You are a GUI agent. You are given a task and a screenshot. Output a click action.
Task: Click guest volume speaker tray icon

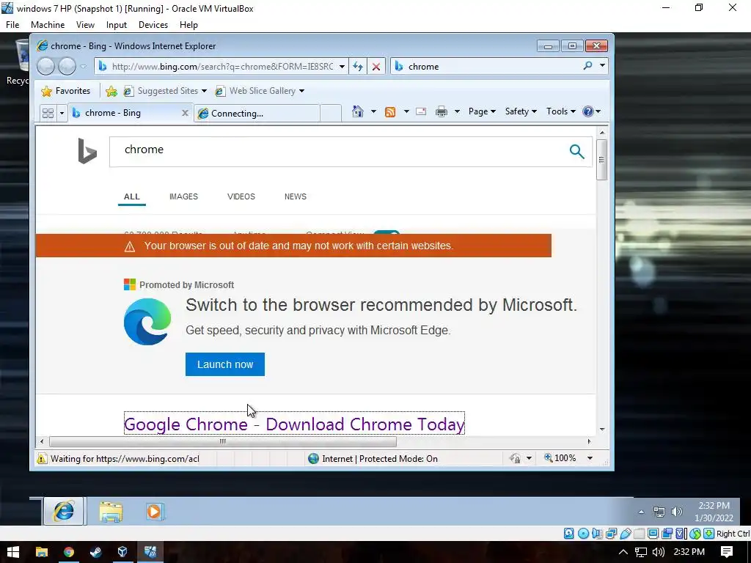676,512
